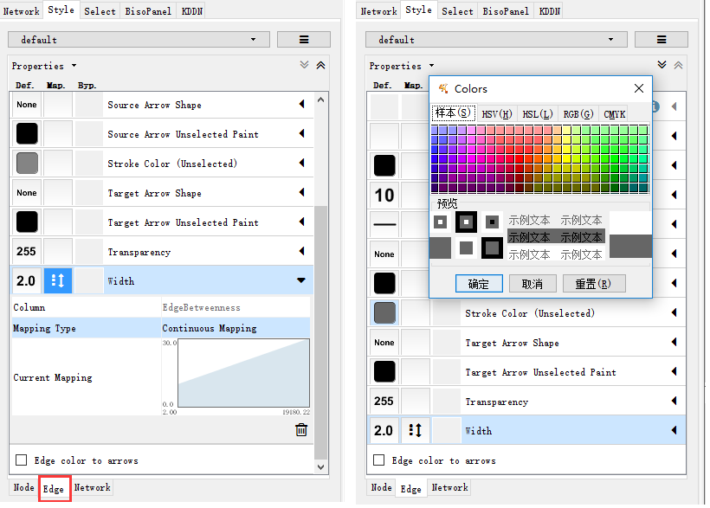Select the bottom Network tab in left panel

[93, 487]
